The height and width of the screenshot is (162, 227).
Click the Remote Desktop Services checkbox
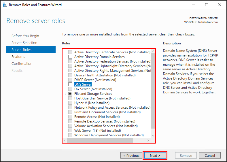(70, 121)
